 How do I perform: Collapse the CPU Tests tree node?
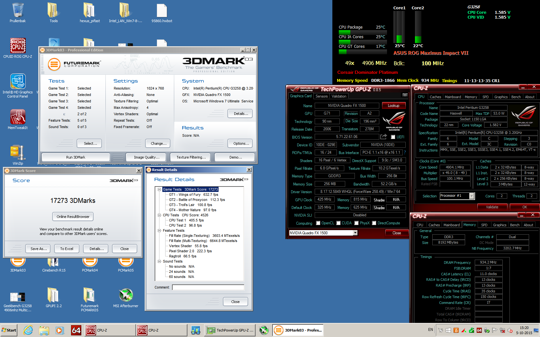point(159,215)
